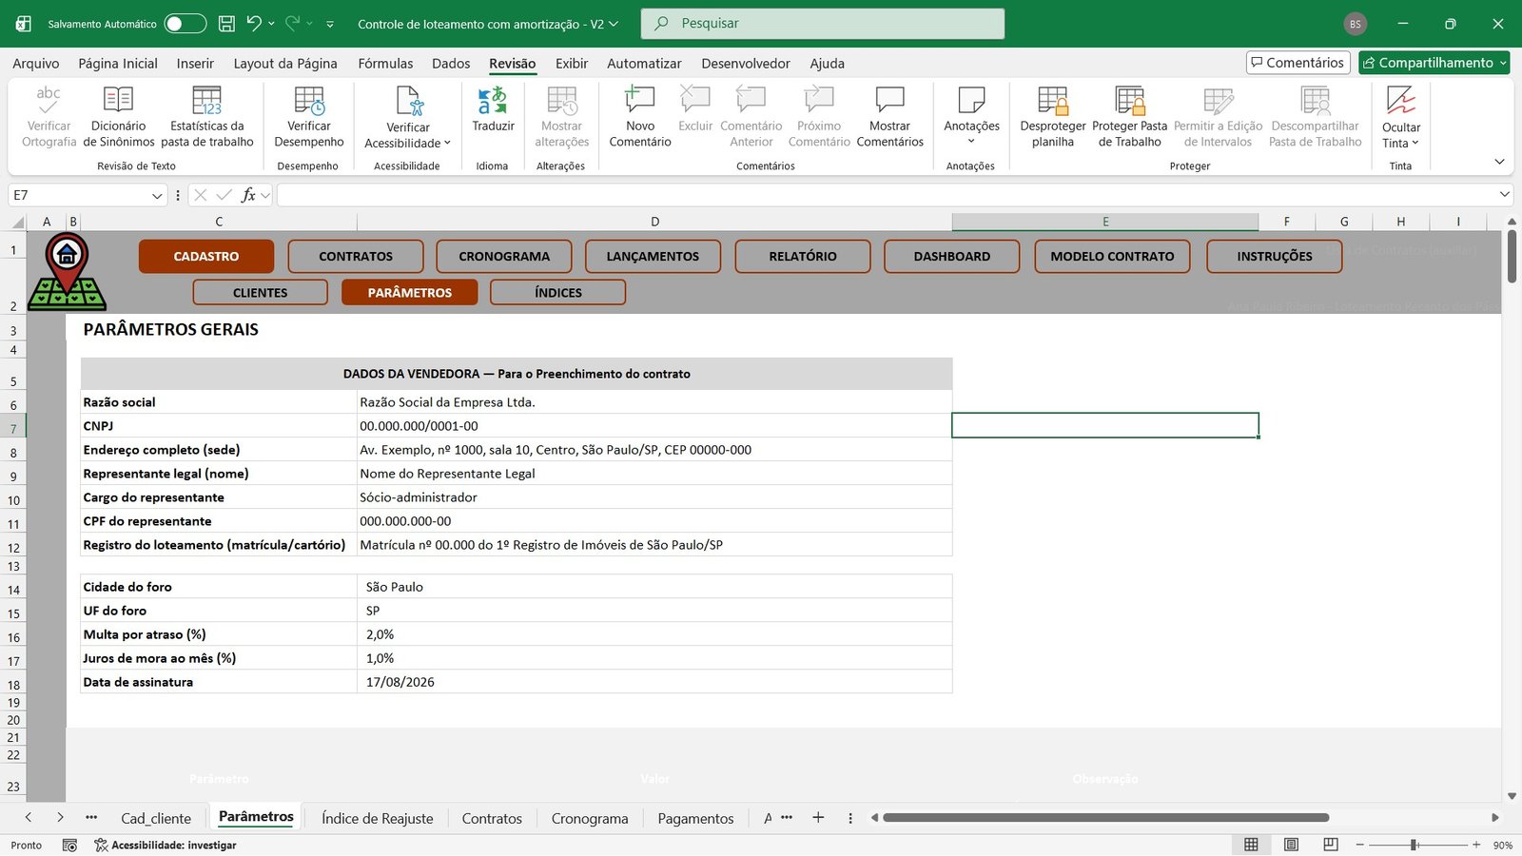Click Permitir a Edição de Intervalos
The width and height of the screenshot is (1522, 856).
pyautogui.click(x=1218, y=117)
